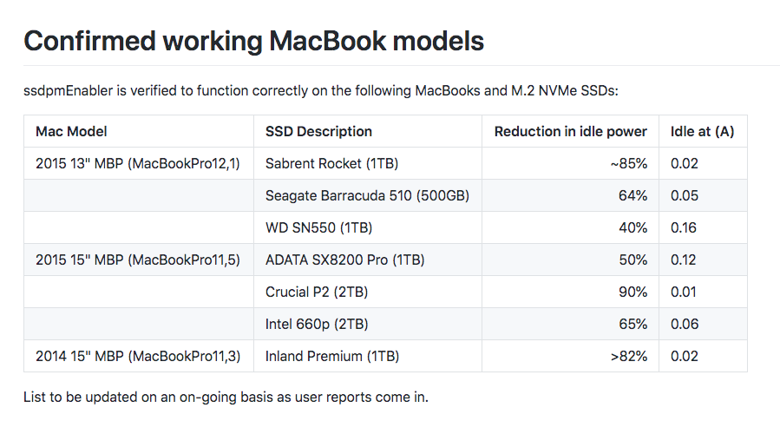Select the 2015 15" MBP (MacBookPro11,5) cell
The width and height of the screenshot is (780, 434).
tap(138, 260)
